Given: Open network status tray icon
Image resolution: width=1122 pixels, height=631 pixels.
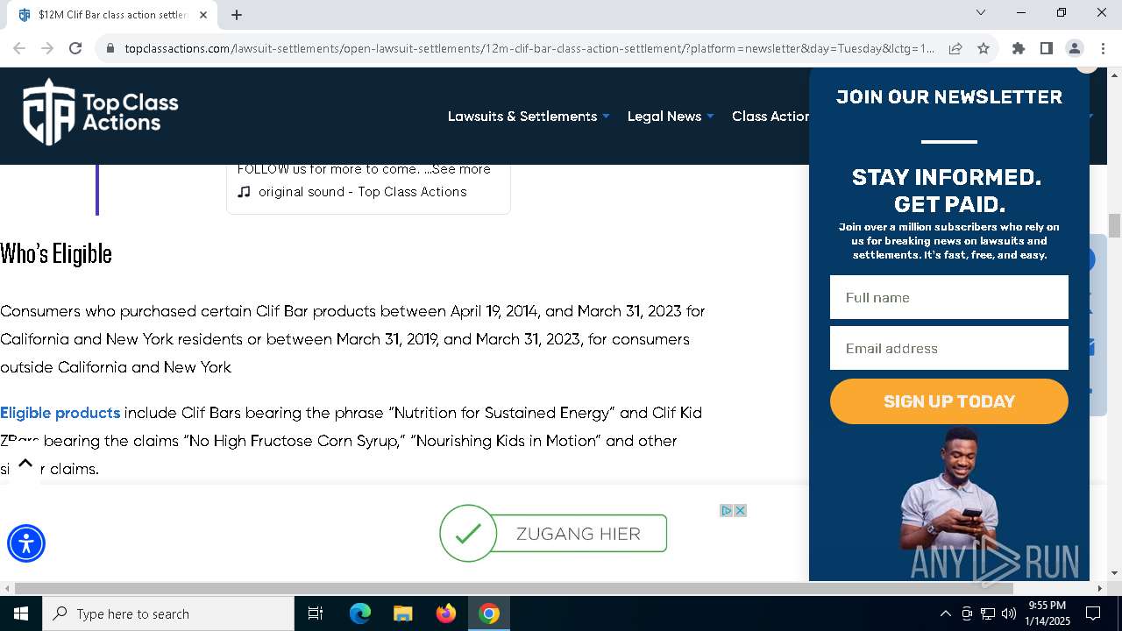Looking at the screenshot, I should pos(988,613).
